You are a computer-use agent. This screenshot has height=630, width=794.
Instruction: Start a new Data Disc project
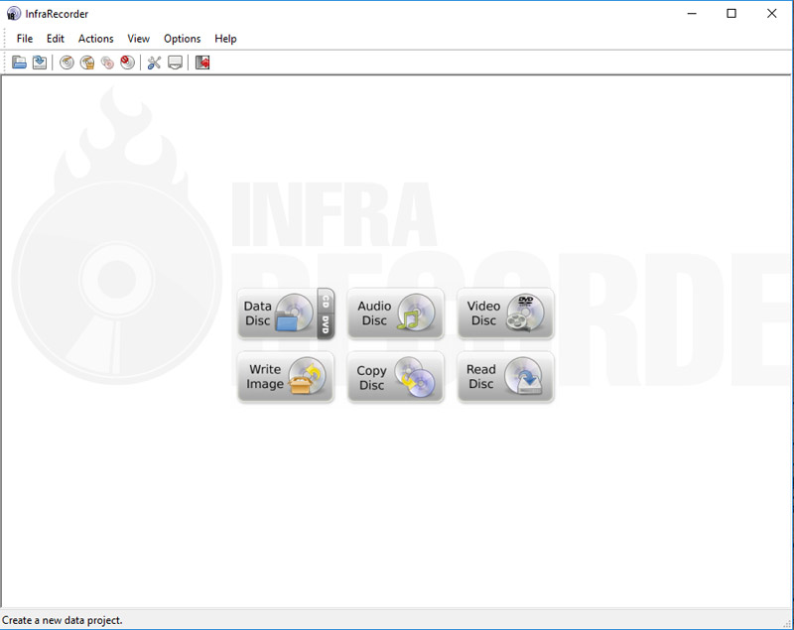[278, 314]
